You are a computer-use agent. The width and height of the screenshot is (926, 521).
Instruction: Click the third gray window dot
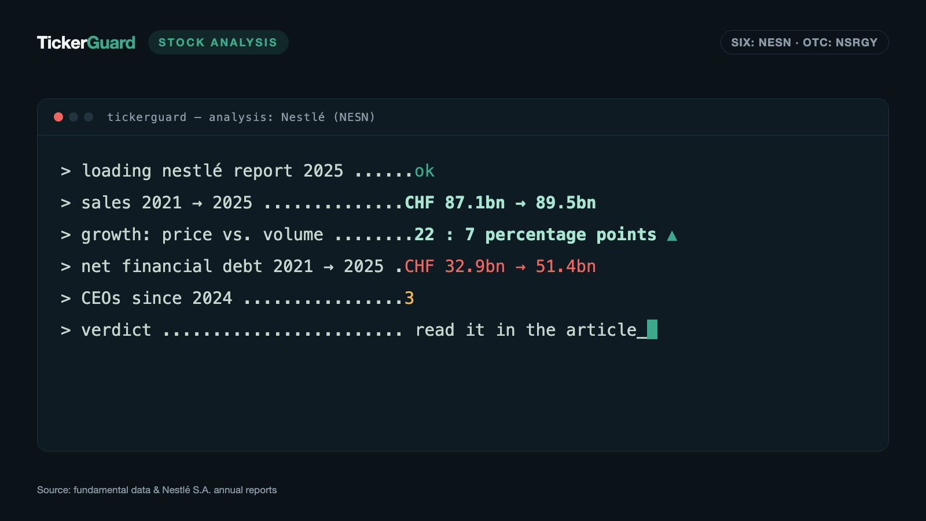89,117
